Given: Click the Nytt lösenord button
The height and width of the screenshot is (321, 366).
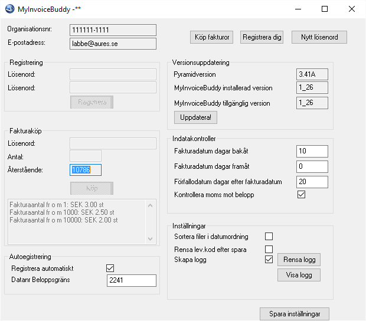Looking at the screenshot, I should (319, 37).
